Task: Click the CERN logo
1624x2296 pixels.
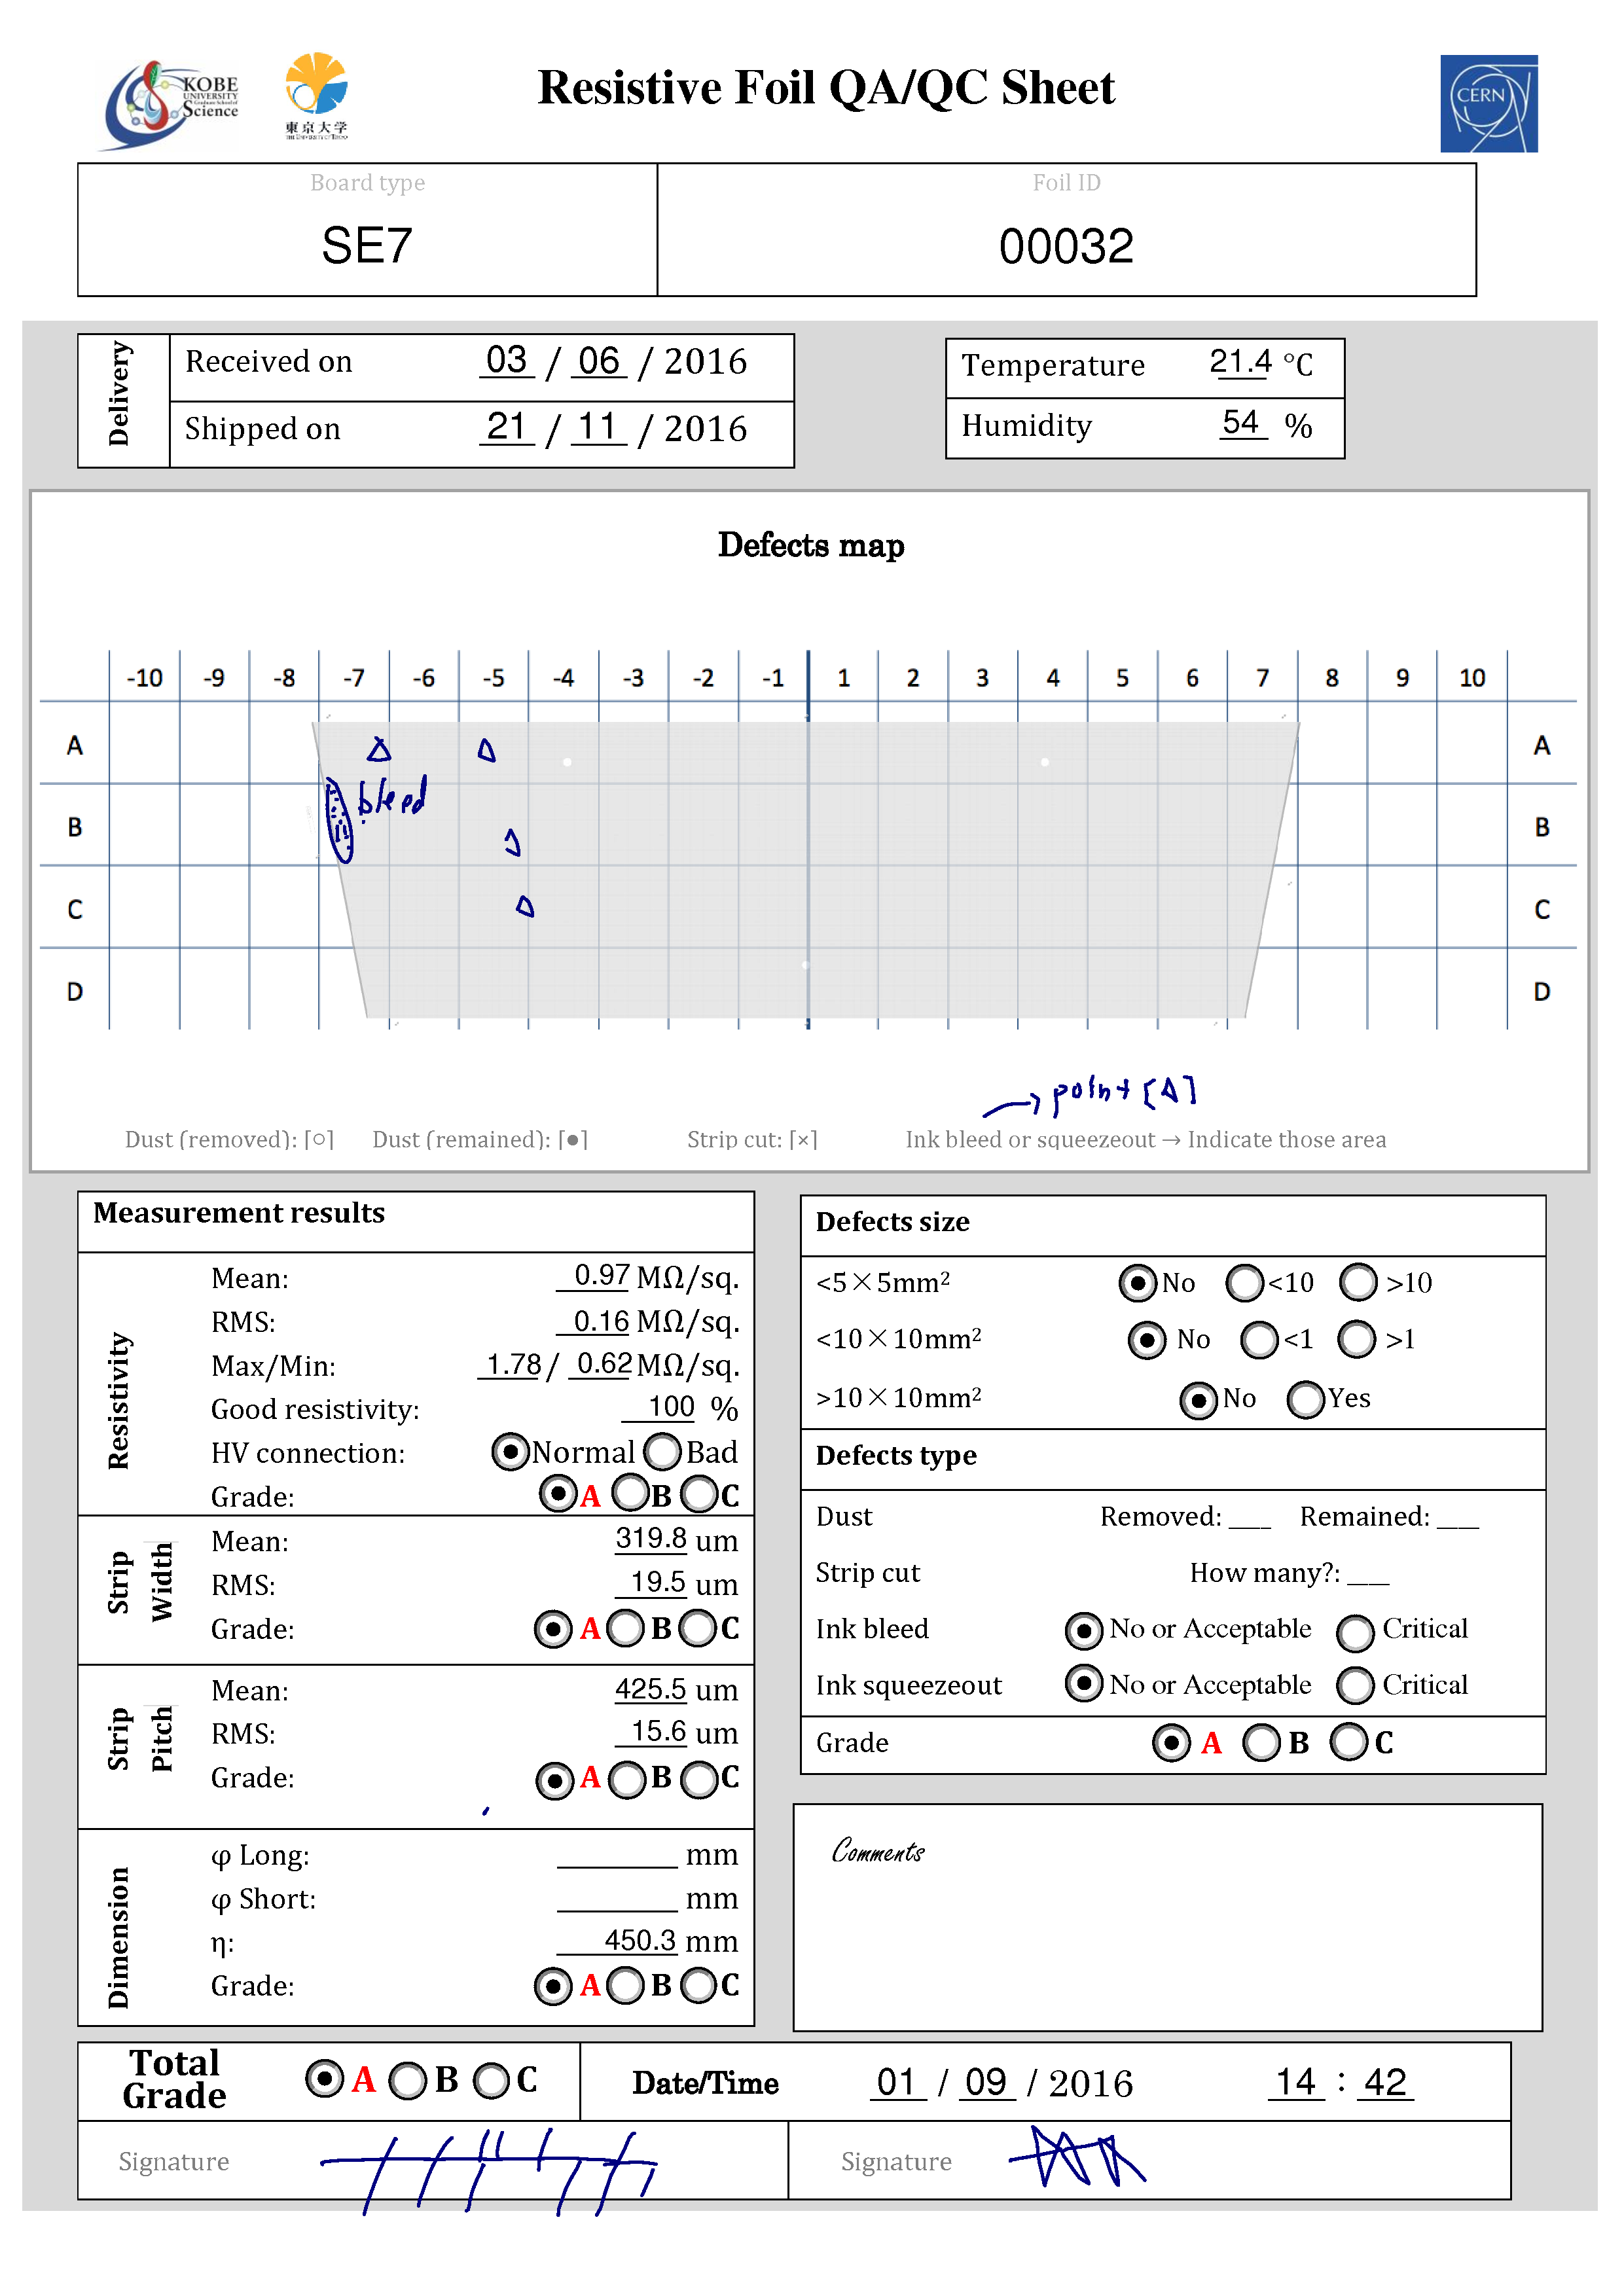Action: pos(1488,104)
